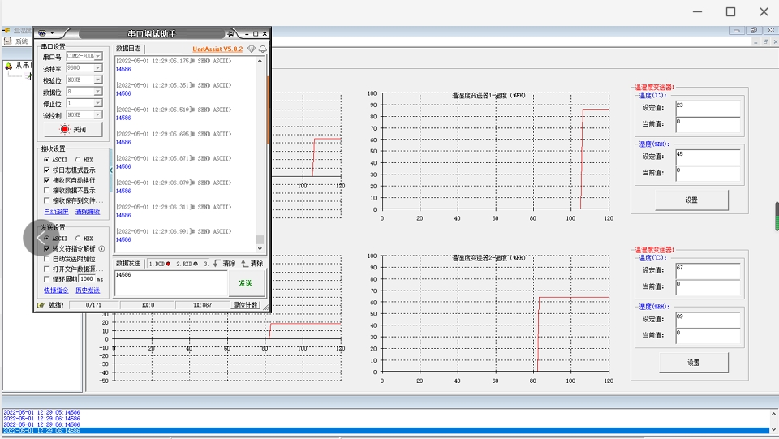The width and height of the screenshot is (779, 439).
Task: Toggle 接收区自动换行 checkbox
Action: coord(47,180)
